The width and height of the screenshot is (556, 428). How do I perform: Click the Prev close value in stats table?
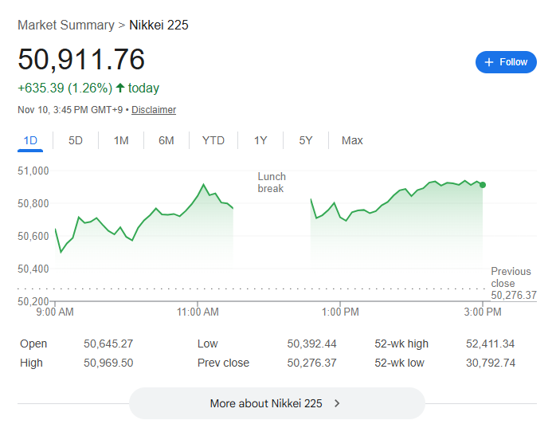tap(311, 363)
